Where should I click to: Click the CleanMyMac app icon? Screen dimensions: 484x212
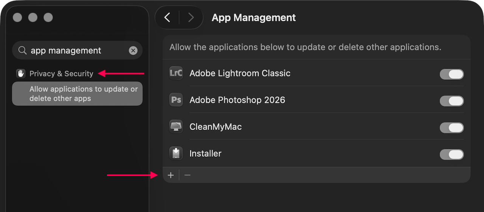(x=176, y=127)
